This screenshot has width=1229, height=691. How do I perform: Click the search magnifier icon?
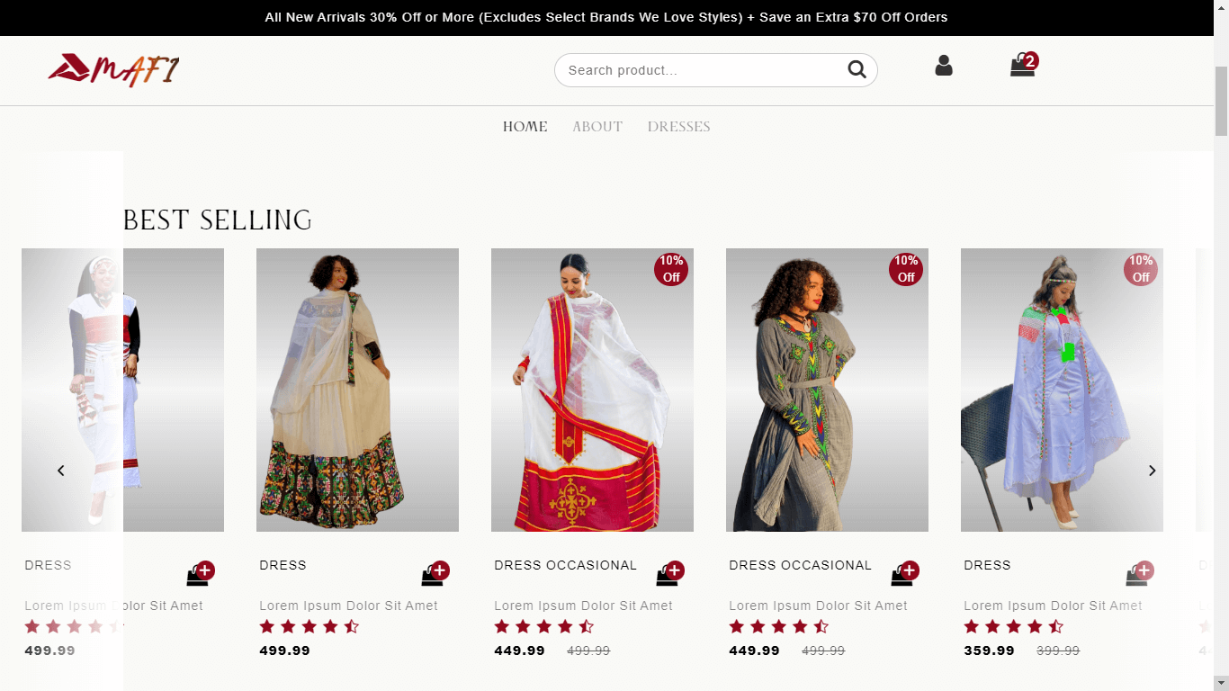857,70
